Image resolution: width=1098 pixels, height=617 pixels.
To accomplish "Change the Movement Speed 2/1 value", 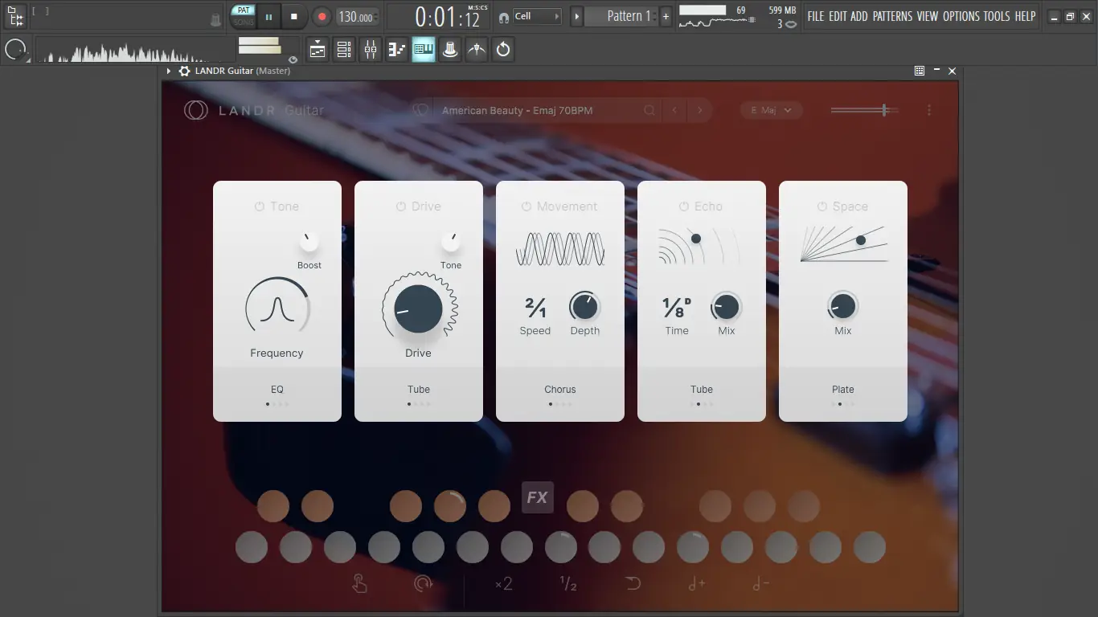I will [x=535, y=307].
